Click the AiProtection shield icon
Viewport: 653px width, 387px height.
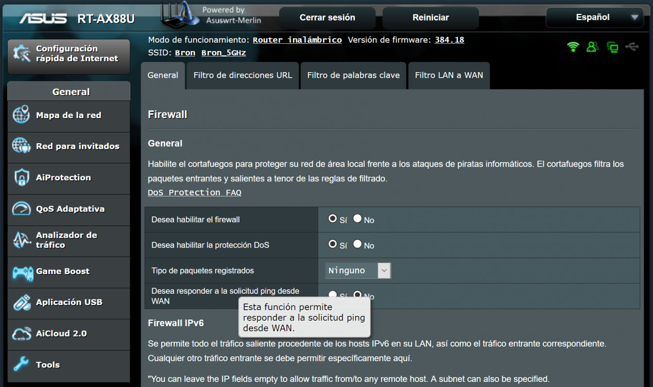coord(21,178)
